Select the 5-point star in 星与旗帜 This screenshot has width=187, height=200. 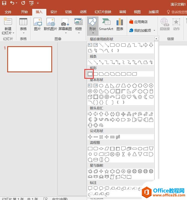click(107, 171)
